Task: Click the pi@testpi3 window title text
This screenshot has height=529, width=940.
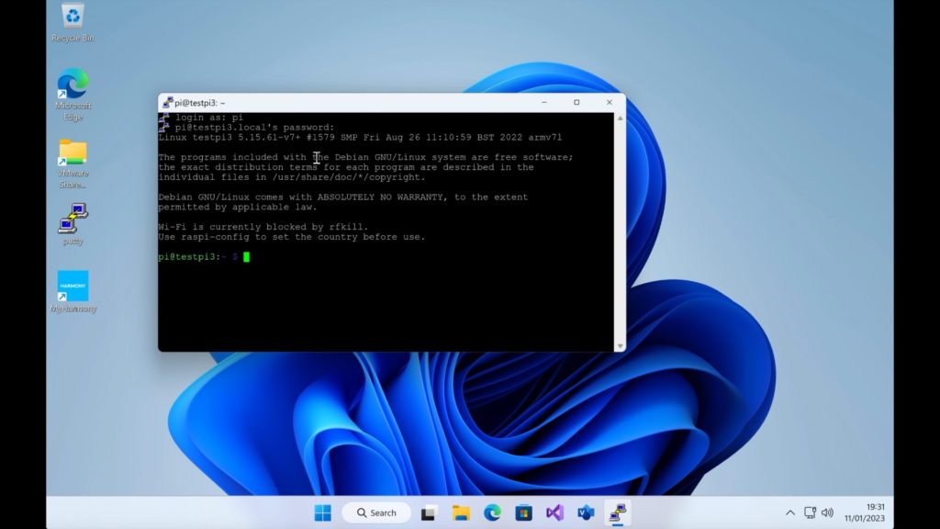Action: [x=199, y=103]
